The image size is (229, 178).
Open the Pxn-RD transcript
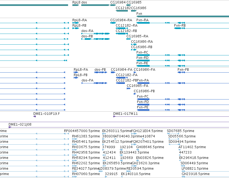(183, 60)
